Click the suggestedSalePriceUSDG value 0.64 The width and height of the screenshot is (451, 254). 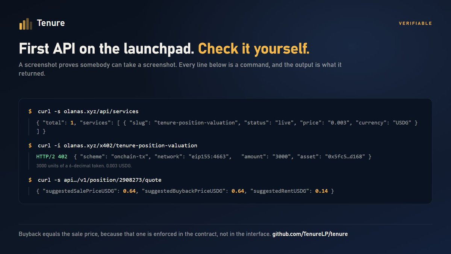click(x=129, y=191)
